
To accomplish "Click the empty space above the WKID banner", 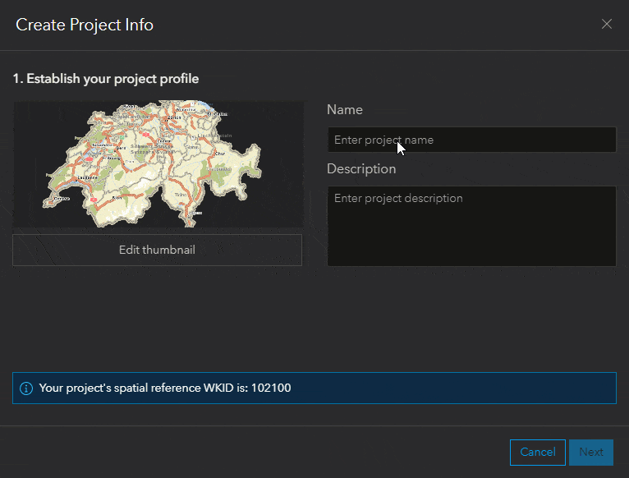I will pyautogui.click(x=312, y=329).
